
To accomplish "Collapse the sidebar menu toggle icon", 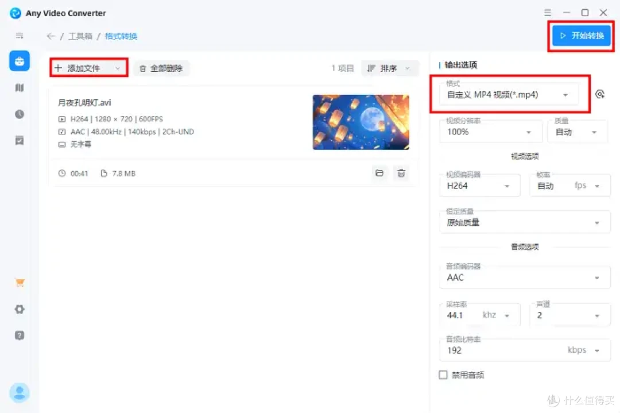I will coord(20,36).
